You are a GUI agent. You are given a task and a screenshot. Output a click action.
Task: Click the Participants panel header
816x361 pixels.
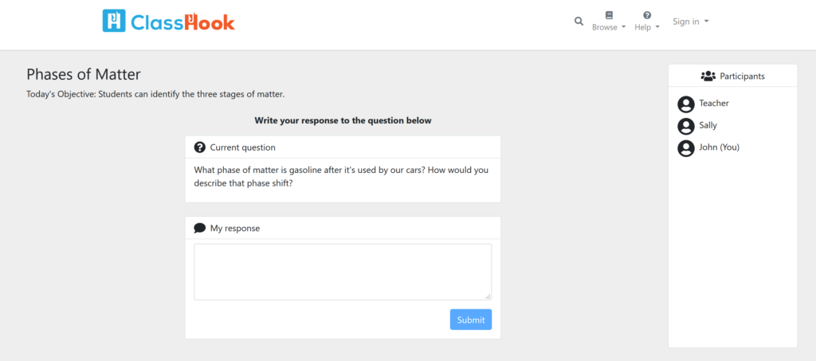coord(733,76)
